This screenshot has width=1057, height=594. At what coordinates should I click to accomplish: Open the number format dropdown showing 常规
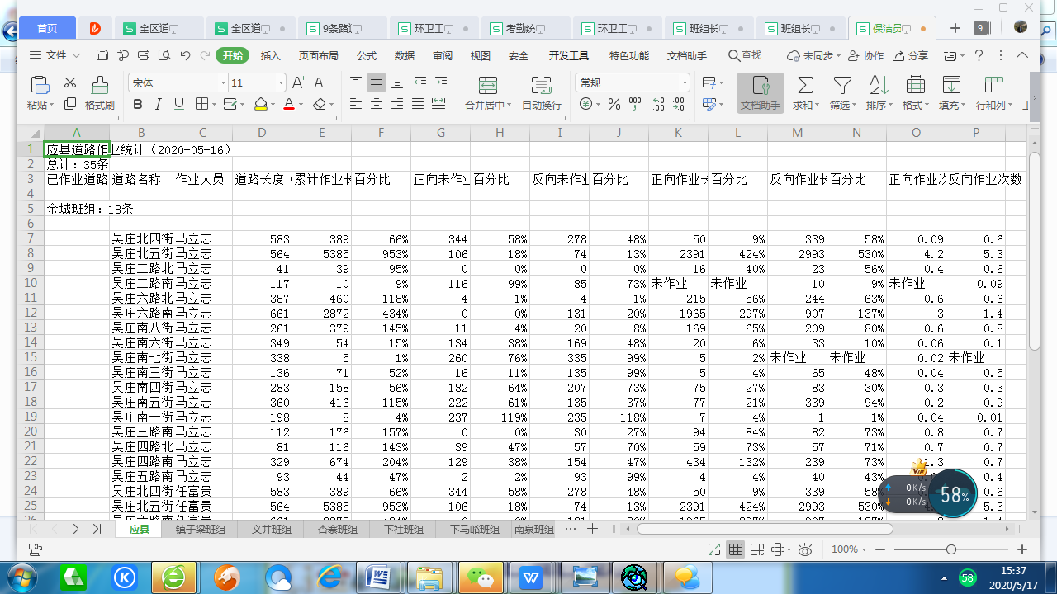pos(684,83)
